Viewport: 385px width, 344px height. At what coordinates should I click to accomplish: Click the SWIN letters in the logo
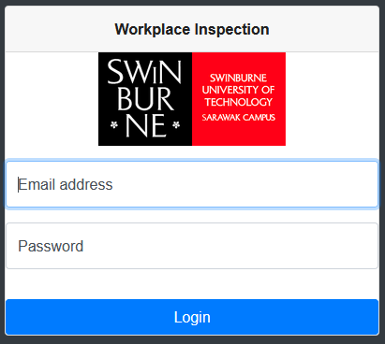click(x=144, y=72)
